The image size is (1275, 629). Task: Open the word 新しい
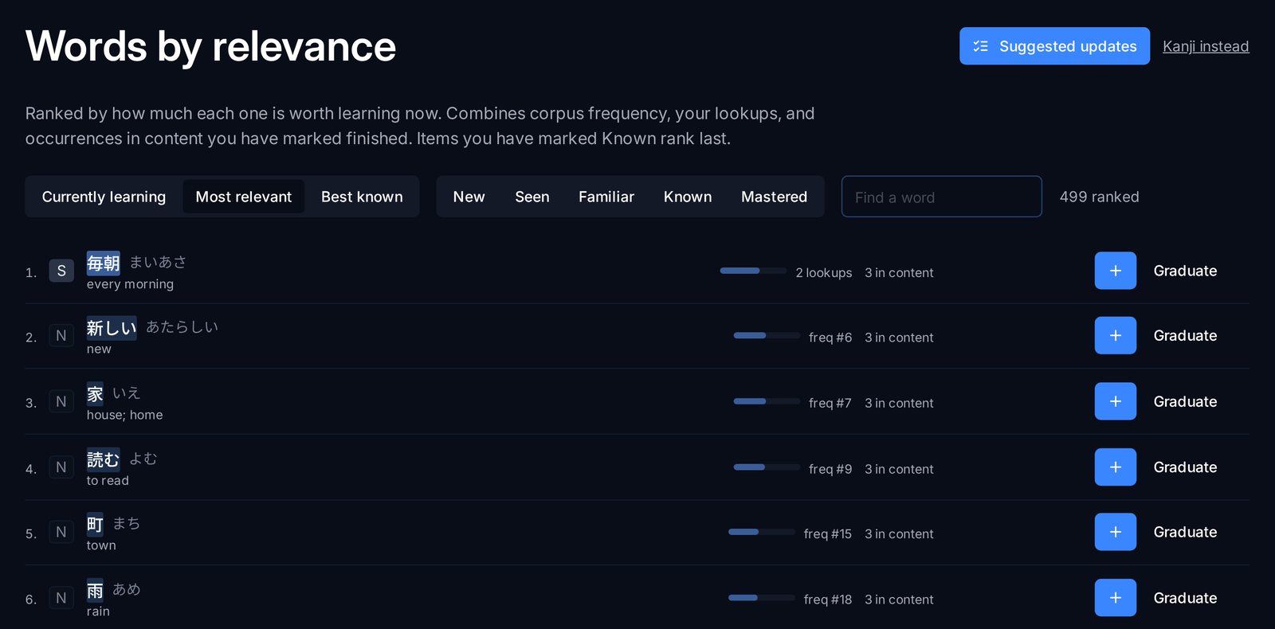pos(112,328)
